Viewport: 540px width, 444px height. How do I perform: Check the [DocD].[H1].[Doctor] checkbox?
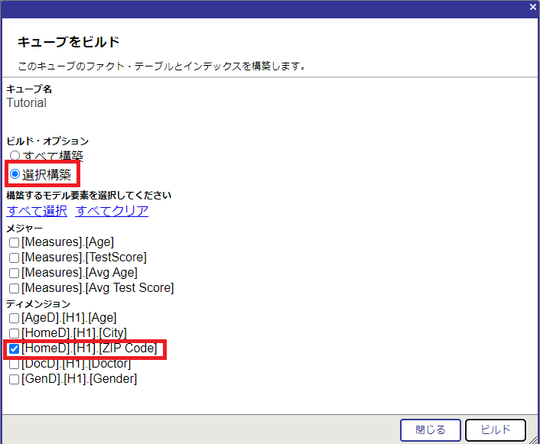[x=14, y=364]
